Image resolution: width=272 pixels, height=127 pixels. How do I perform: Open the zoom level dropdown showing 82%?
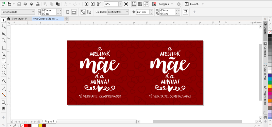pyautogui.click(x=120, y=4)
